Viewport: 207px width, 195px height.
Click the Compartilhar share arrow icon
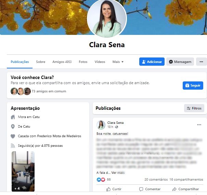(x=174, y=189)
